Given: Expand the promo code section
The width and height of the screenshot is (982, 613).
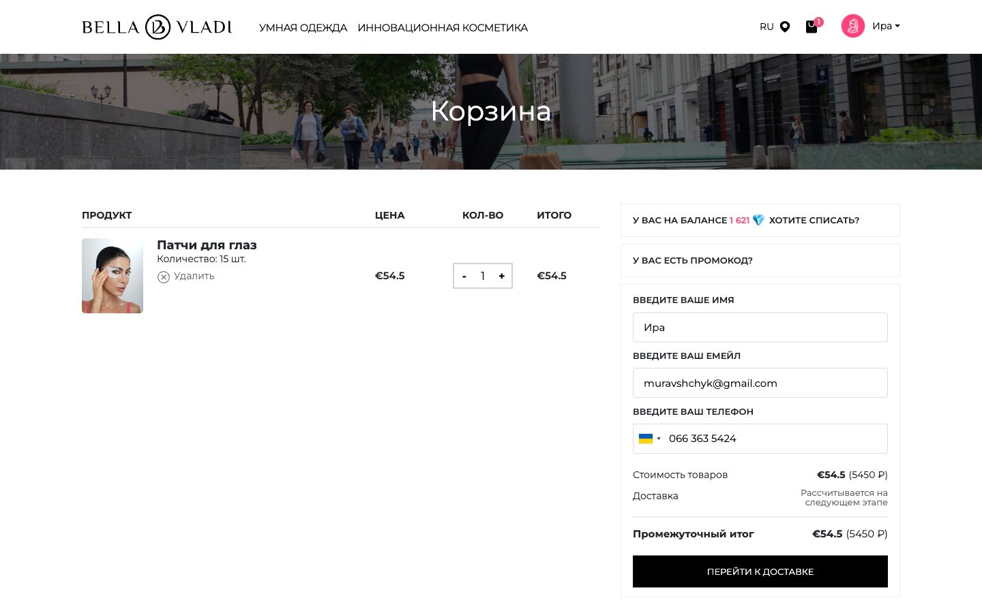Looking at the screenshot, I should point(760,260).
